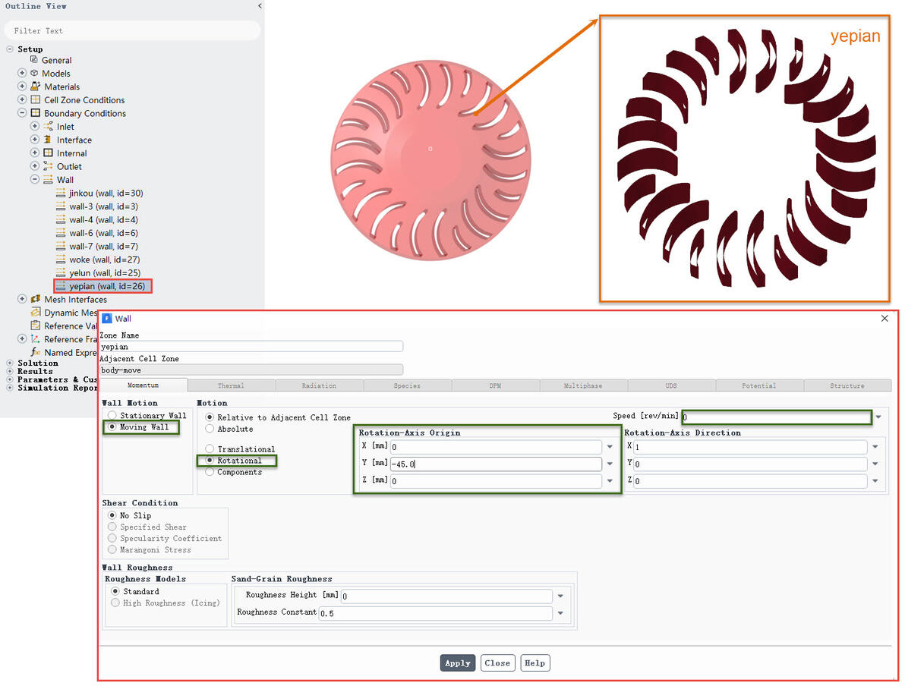Screen dimensions: 905x686
Task: Select the Mesh Interfaces icon
Action: pos(35,299)
